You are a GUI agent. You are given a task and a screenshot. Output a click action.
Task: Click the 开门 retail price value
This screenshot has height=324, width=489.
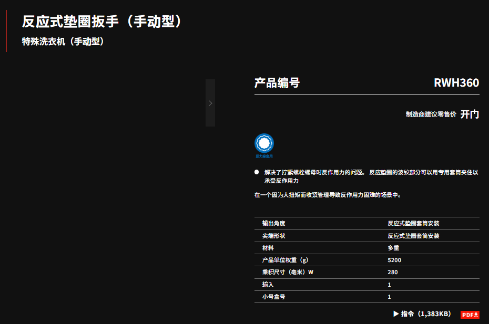point(470,114)
